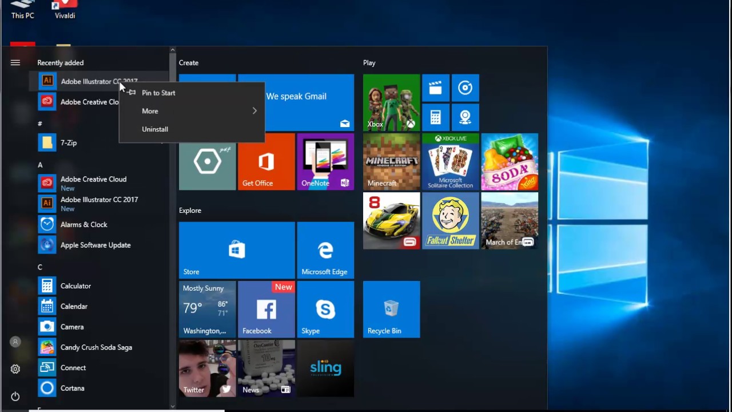The height and width of the screenshot is (412, 732).
Task: Open the Xbox tile
Action: point(391,102)
